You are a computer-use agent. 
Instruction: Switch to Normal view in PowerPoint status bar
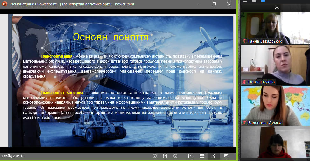click(x=190, y=156)
